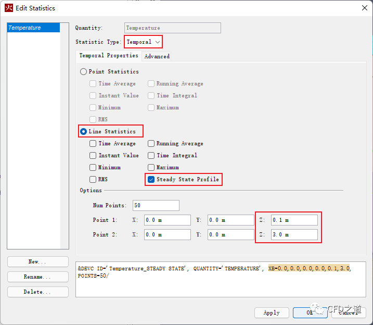373x325 pixels.
Task: Uncheck the Steady State Profile checkbox
Action: [151, 179]
